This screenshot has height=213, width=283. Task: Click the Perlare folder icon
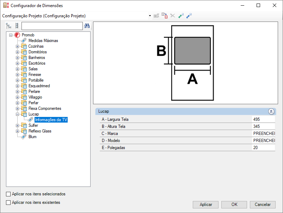click(x=24, y=91)
